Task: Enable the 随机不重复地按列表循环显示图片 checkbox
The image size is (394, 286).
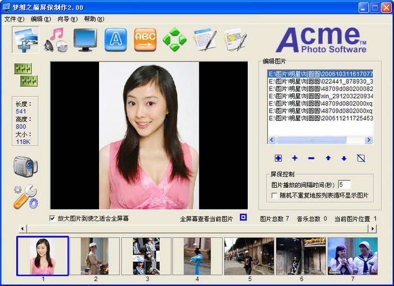Action: point(274,196)
